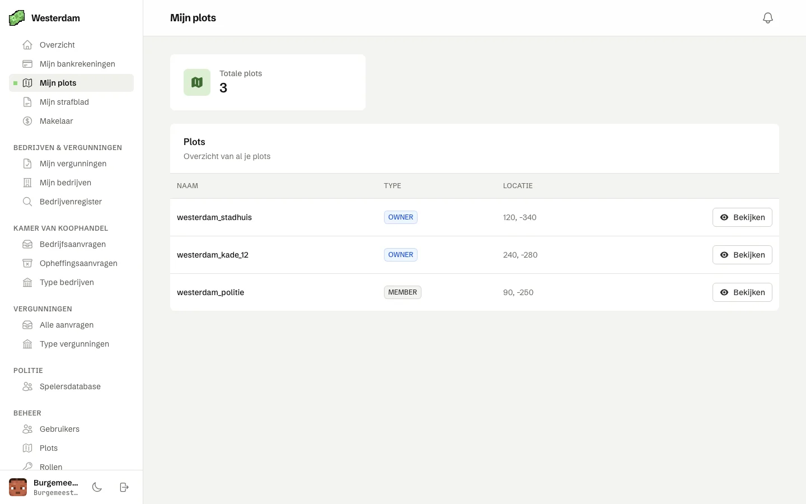Click the NAAM column header
The width and height of the screenshot is (806, 504).
[188, 186]
